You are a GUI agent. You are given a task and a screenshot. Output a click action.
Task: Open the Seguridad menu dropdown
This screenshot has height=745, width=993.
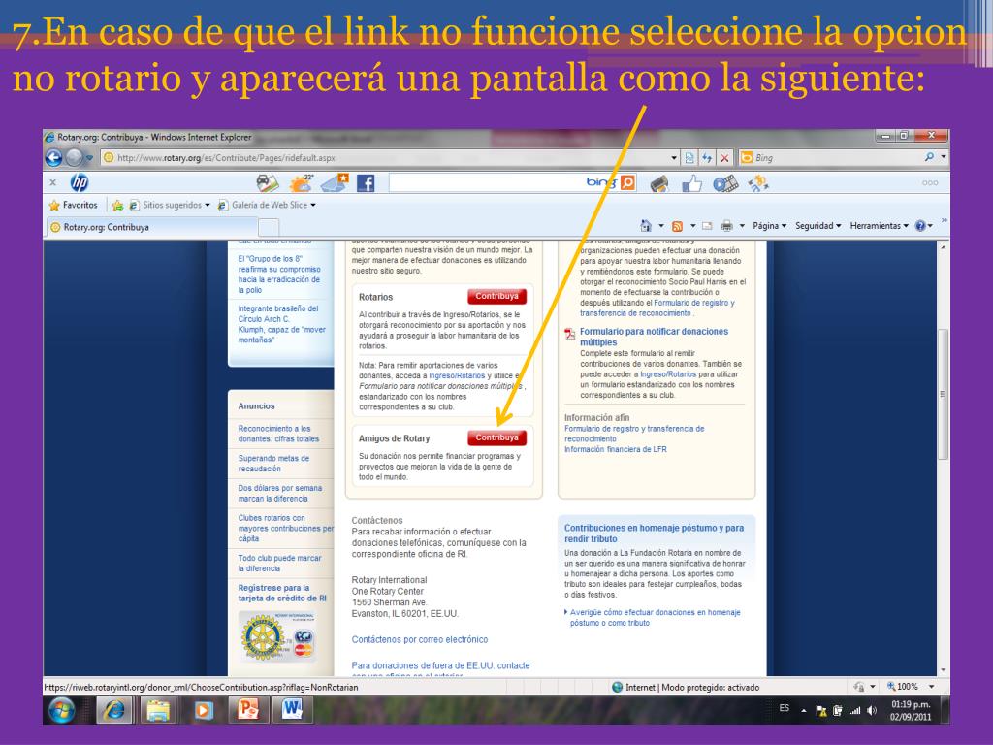click(818, 225)
